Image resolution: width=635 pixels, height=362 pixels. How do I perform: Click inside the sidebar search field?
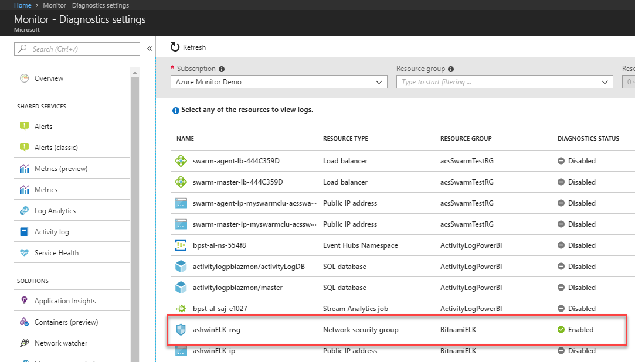(x=76, y=49)
